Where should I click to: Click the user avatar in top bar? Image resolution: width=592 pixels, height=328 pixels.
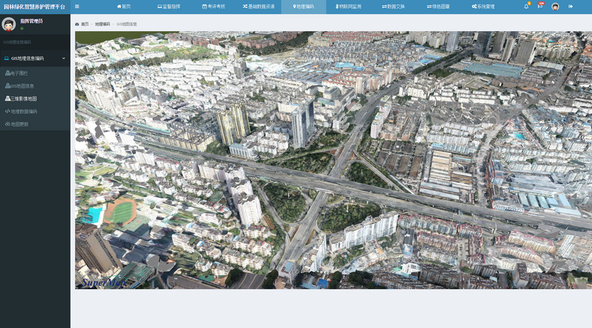[555, 6]
